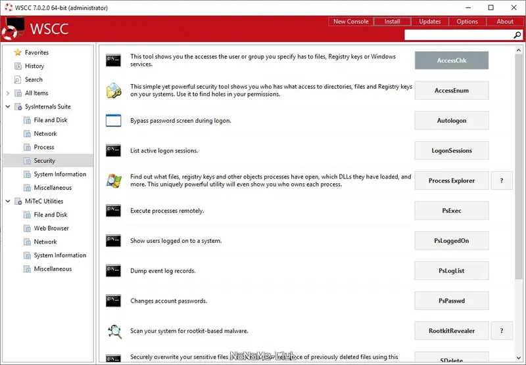This screenshot has width=526, height=365.
Task: Click the SysInternals Suite folder icon
Action: tap(18, 107)
